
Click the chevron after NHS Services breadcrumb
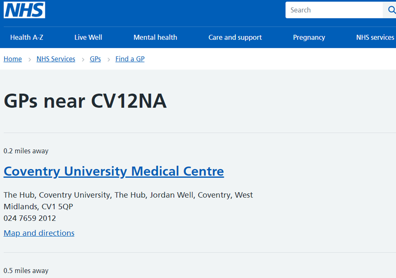[x=83, y=59]
